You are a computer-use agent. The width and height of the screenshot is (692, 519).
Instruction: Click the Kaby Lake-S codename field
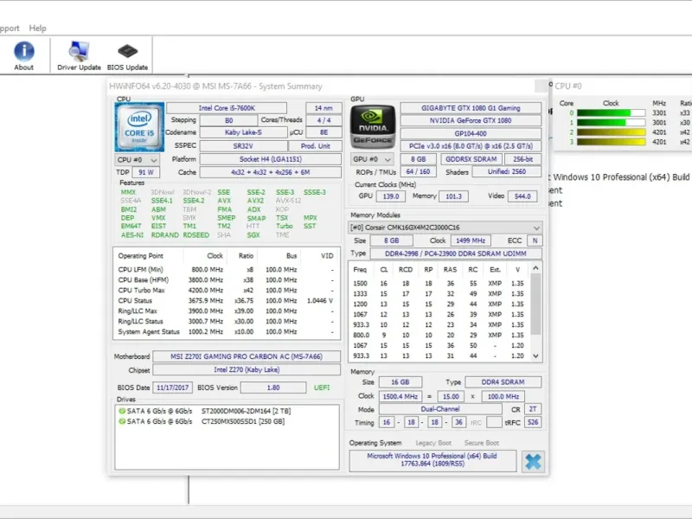click(x=243, y=132)
